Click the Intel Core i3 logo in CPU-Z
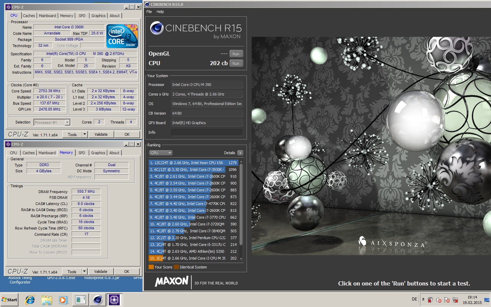 point(122,36)
